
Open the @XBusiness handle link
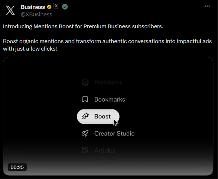(36, 15)
